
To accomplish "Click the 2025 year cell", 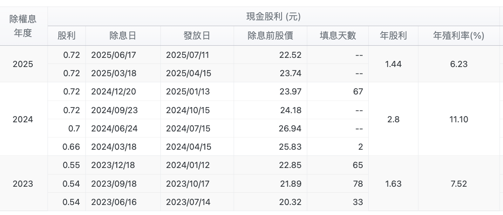I will tap(23, 64).
